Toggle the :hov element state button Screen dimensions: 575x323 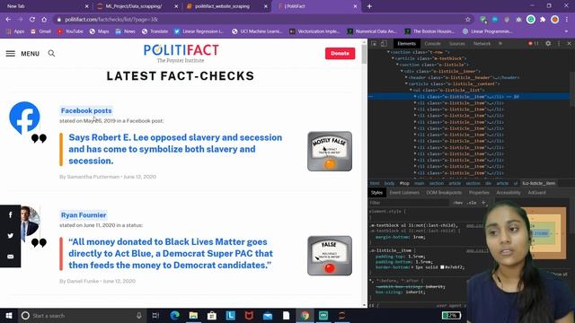tap(458, 203)
